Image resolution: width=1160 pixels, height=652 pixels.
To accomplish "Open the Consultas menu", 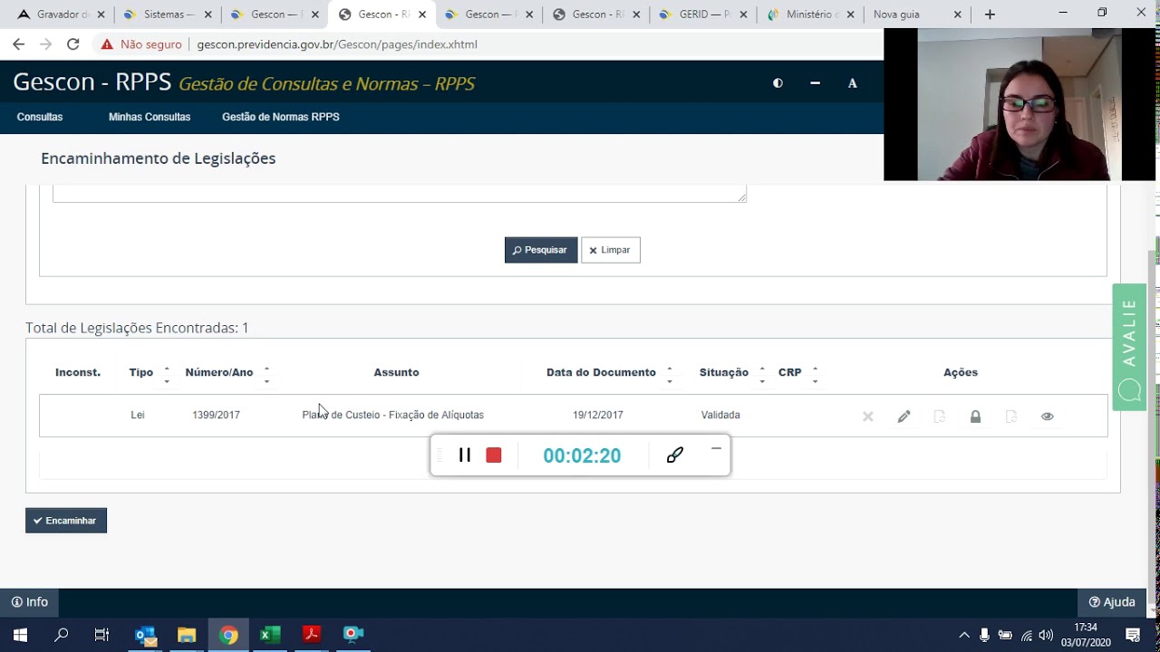I will tap(40, 117).
